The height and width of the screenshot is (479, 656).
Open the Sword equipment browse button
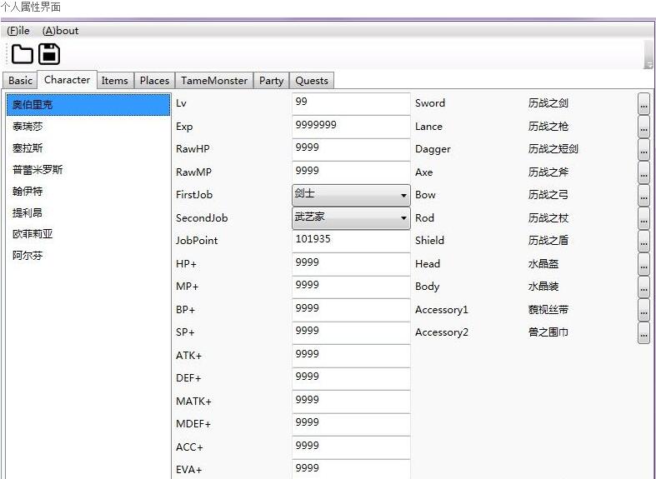(x=643, y=103)
